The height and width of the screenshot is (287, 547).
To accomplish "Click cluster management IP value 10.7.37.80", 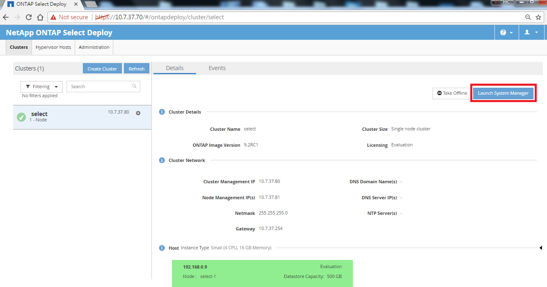I will pos(270,181).
